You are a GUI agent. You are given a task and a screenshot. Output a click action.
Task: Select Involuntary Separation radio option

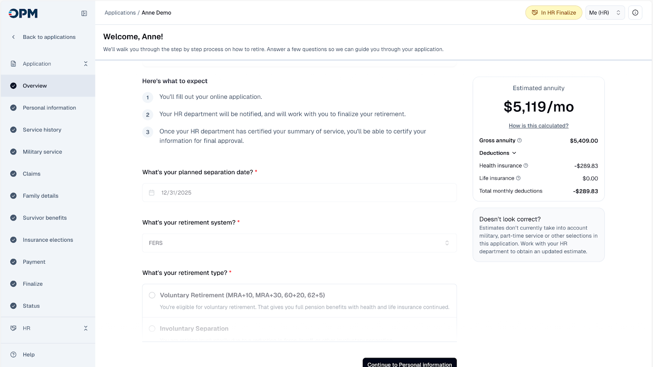[x=152, y=329]
